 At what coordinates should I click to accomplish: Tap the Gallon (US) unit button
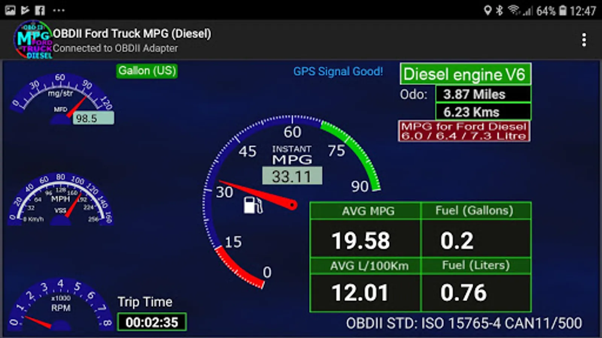pos(147,71)
